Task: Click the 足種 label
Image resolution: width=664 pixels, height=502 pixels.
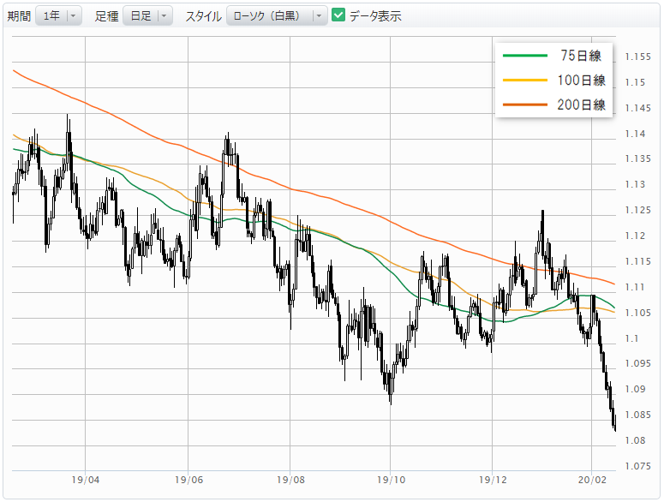Action: pos(107,16)
